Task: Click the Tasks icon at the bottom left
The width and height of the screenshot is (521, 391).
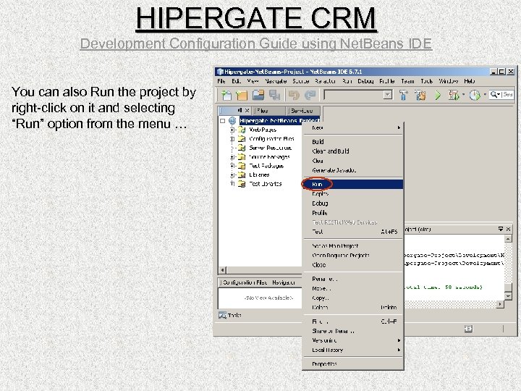Action: pyautogui.click(x=222, y=315)
